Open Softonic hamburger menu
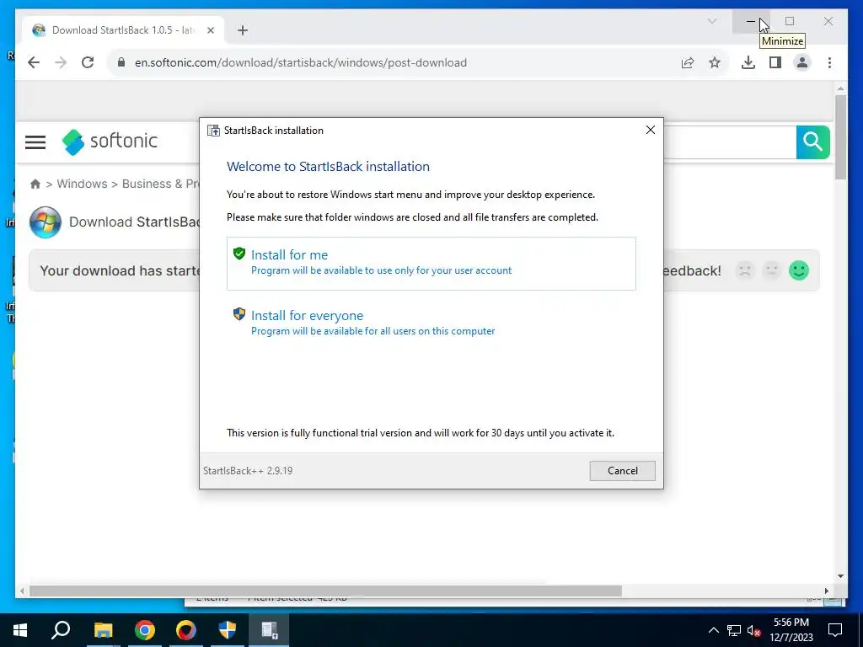This screenshot has width=863, height=647. (35, 142)
